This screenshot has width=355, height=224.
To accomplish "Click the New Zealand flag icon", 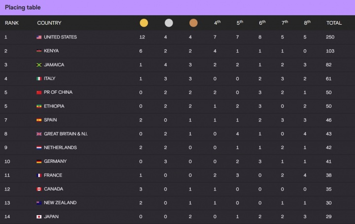I will tap(39, 203).
